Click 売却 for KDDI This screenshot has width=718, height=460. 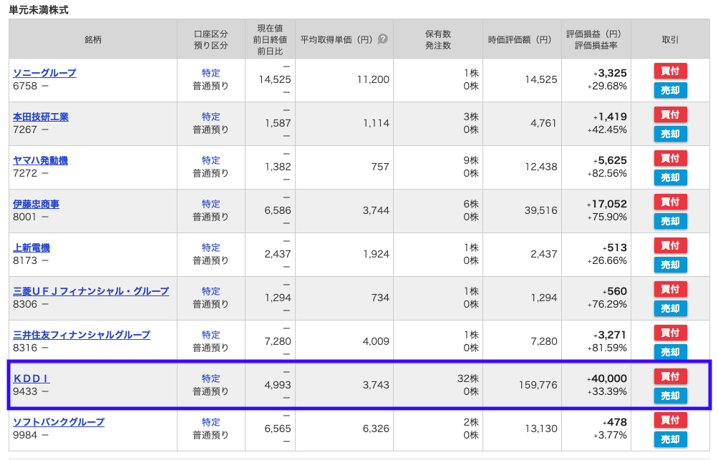[x=670, y=396]
